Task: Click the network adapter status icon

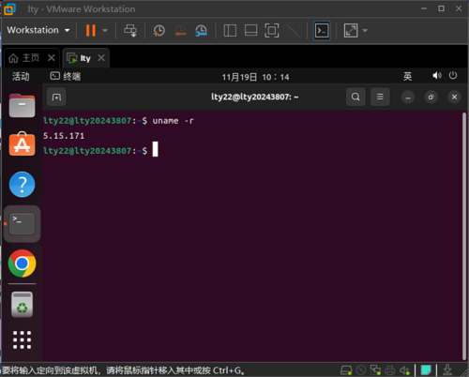Action: pos(375,370)
